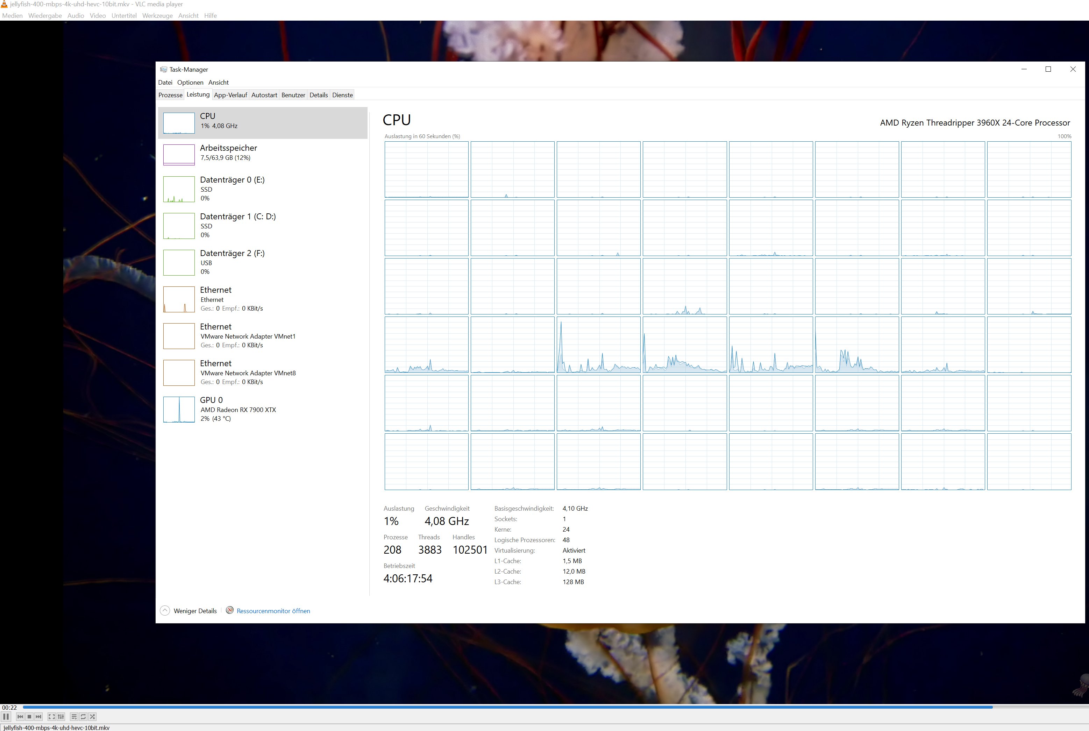
Task: Skip to previous media in VLC
Action: (x=20, y=717)
